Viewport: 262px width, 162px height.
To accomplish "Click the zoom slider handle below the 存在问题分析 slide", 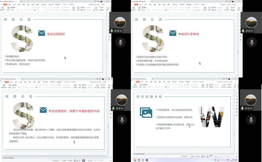I will (228, 157).
